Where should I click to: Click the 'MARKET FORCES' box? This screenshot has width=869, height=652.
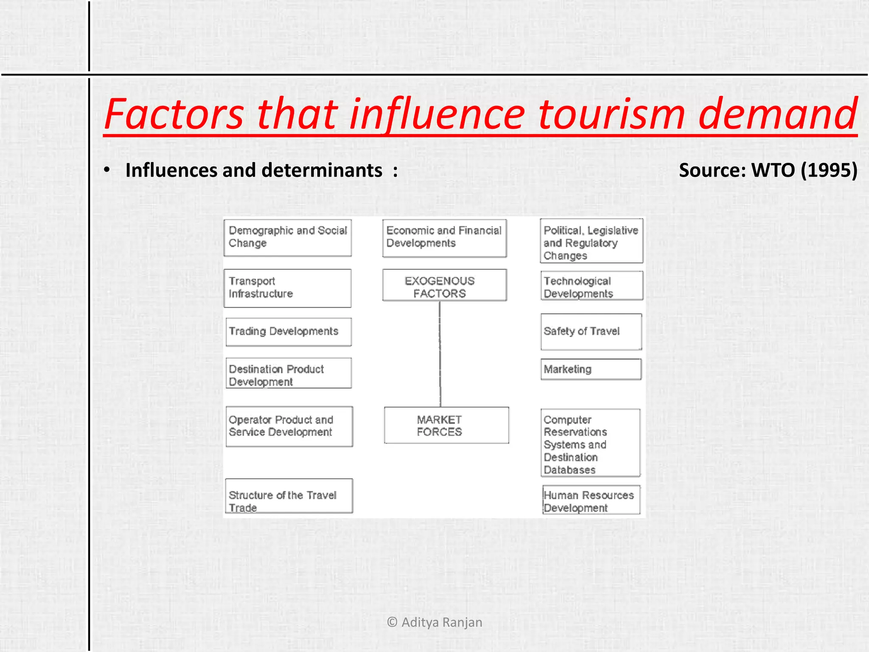click(446, 425)
